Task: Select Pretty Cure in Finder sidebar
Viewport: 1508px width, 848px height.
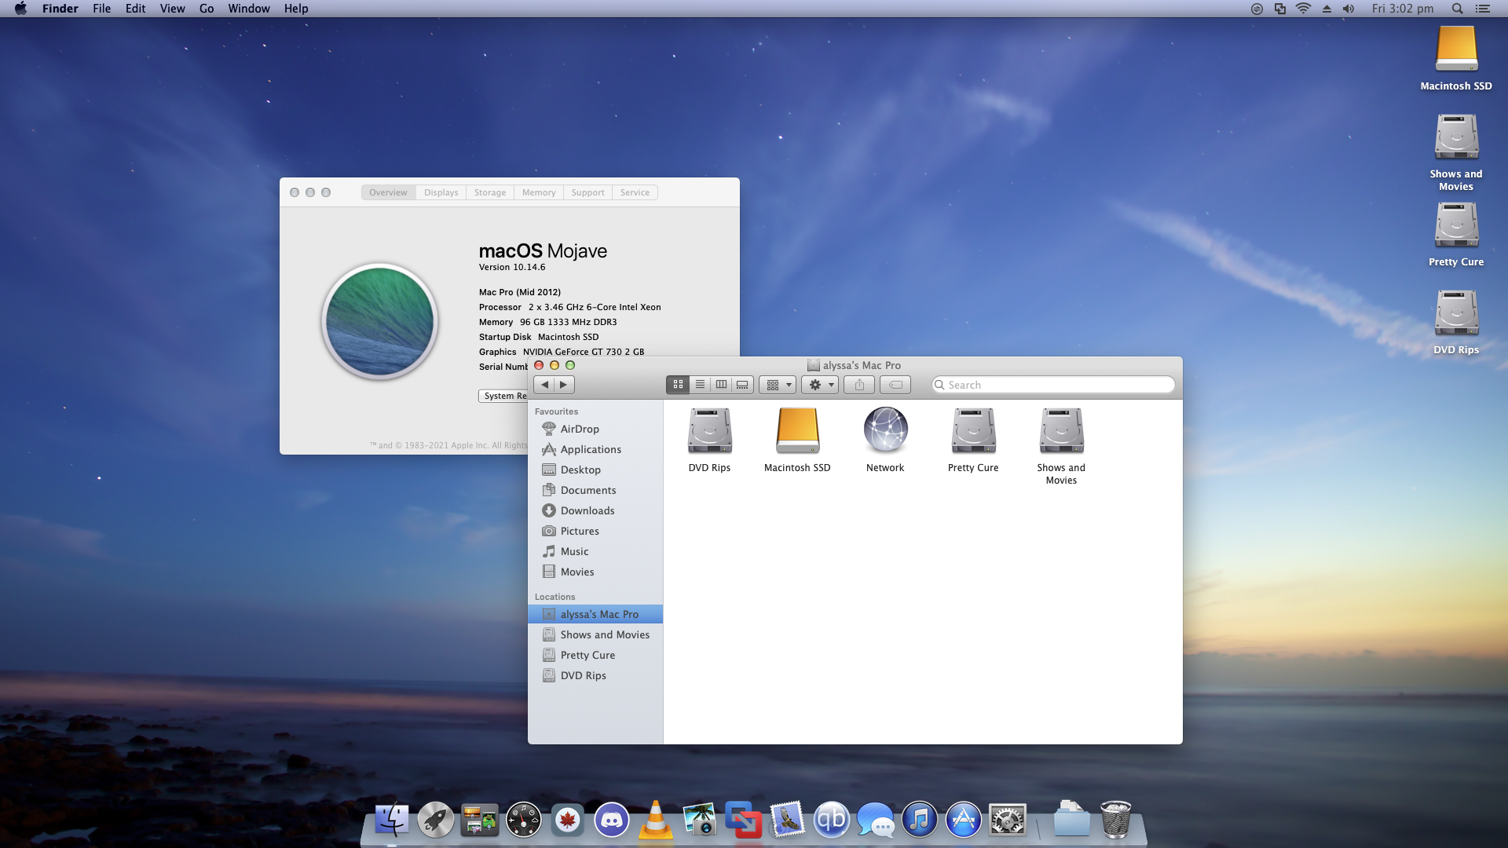Action: [595, 655]
